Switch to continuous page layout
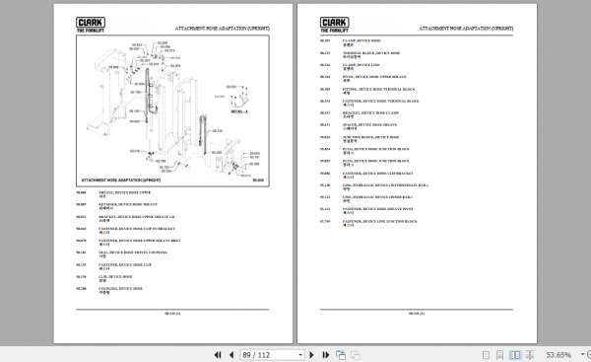The width and height of the screenshot is (591, 362). [499, 355]
